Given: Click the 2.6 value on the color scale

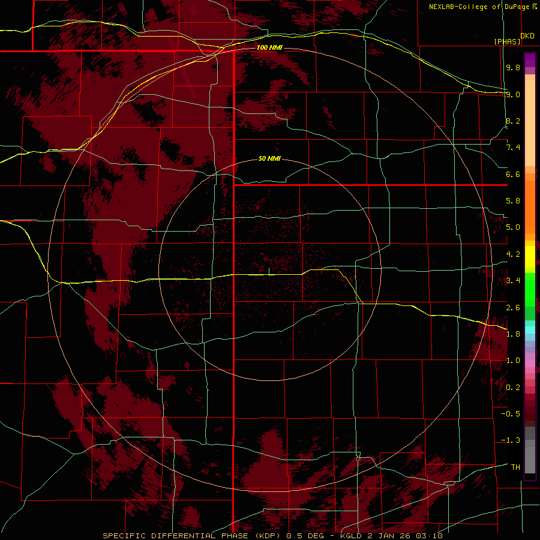Looking at the screenshot, I should [513, 308].
